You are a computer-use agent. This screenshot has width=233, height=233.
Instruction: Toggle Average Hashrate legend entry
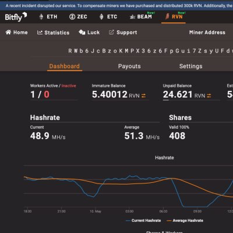click(185, 221)
